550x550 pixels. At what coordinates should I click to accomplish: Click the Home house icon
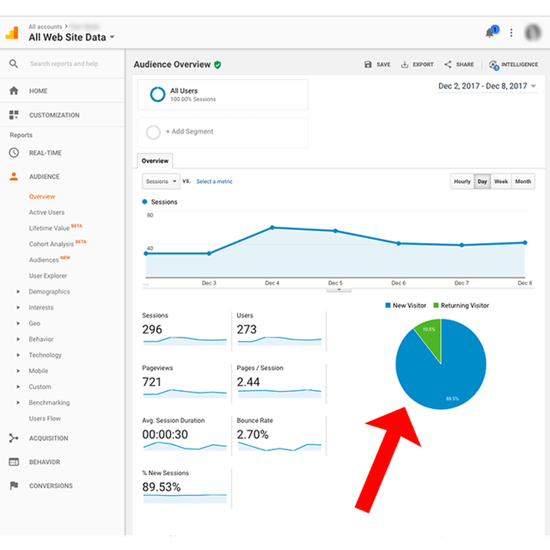point(14,91)
